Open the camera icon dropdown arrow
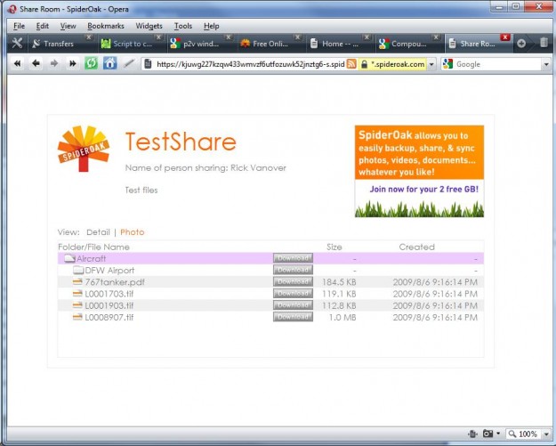 pyautogui.click(x=498, y=434)
